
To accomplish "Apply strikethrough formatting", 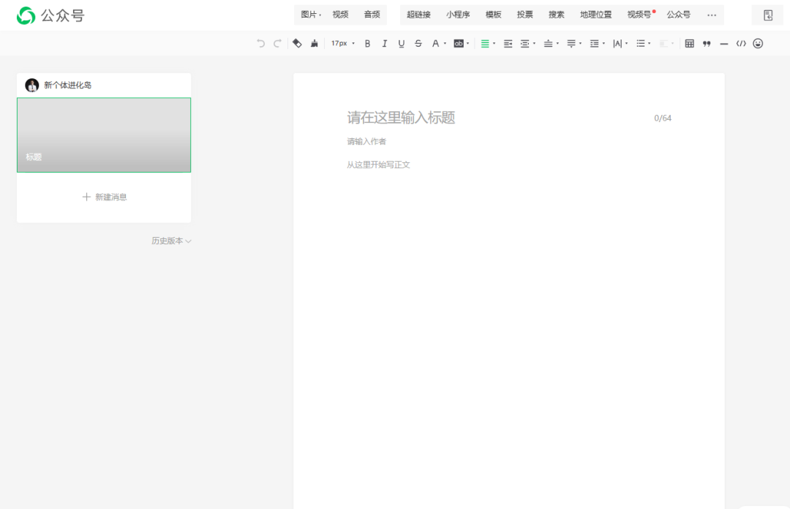I will [418, 44].
